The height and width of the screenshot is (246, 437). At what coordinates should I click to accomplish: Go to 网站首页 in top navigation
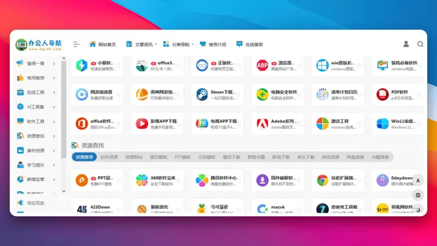point(103,44)
